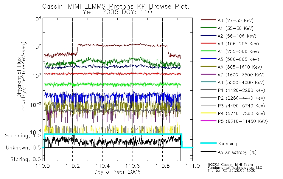The width and height of the screenshot is (283, 179).
Task: Click the 110.2 x-axis tick label
Action: click(x=73, y=166)
